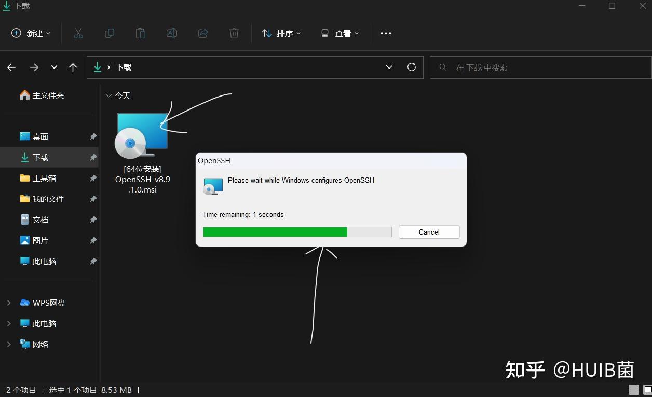
Task: Expand 此电脑 in the navigation pane
Action: click(9, 323)
